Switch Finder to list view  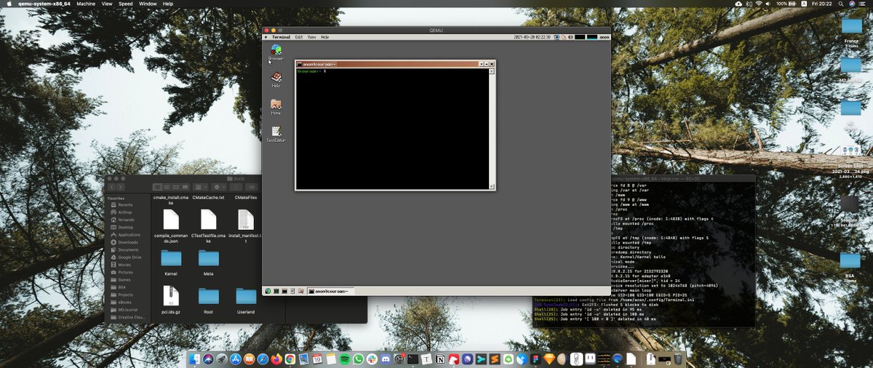click(167, 187)
